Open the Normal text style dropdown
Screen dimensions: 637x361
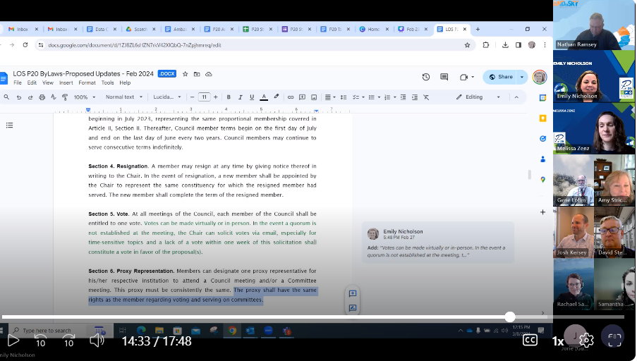click(x=124, y=97)
